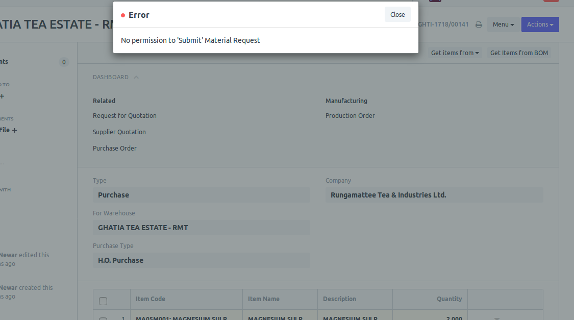This screenshot has width=574, height=320.
Task: Open the Menu dropdown
Action: click(x=503, y=24)
